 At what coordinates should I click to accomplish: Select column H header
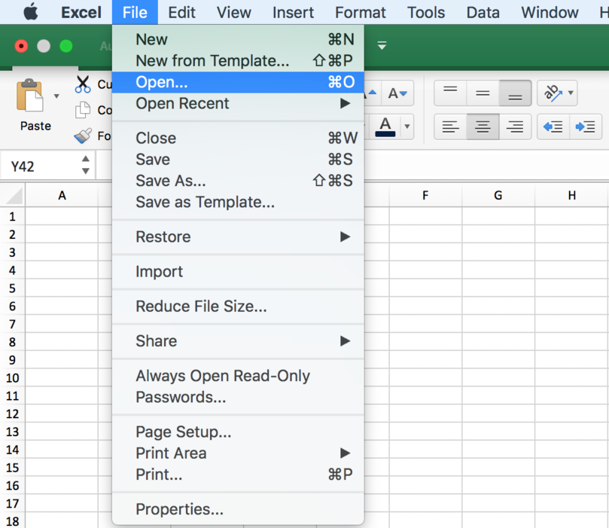click(x=571, y=195)
